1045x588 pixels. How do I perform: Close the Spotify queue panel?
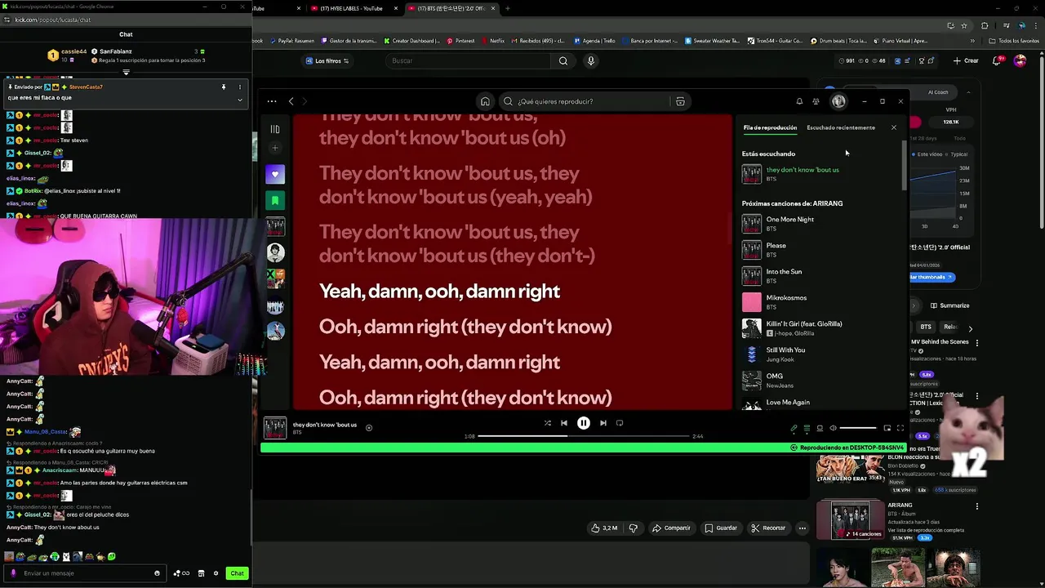pos(893,127)
